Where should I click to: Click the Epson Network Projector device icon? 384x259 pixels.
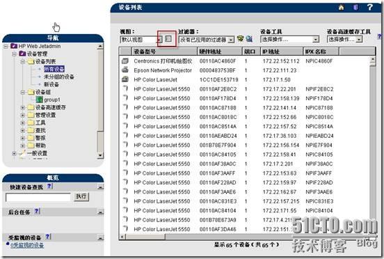click(125, 70)
